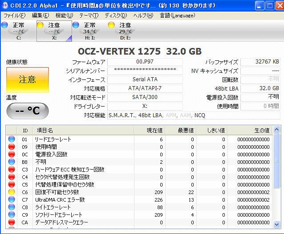Click the blue status orb for H: I: drive
Viewport: 284px width, 234px height.
pos(76,25)
